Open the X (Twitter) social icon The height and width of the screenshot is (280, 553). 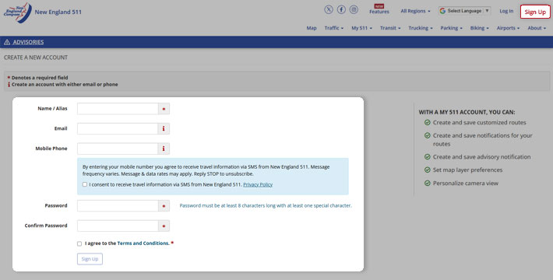(329, 10)
